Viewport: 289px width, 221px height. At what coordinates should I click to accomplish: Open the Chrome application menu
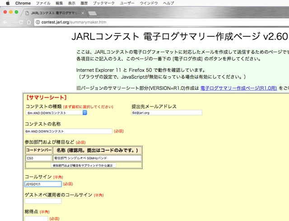(23, 3)
